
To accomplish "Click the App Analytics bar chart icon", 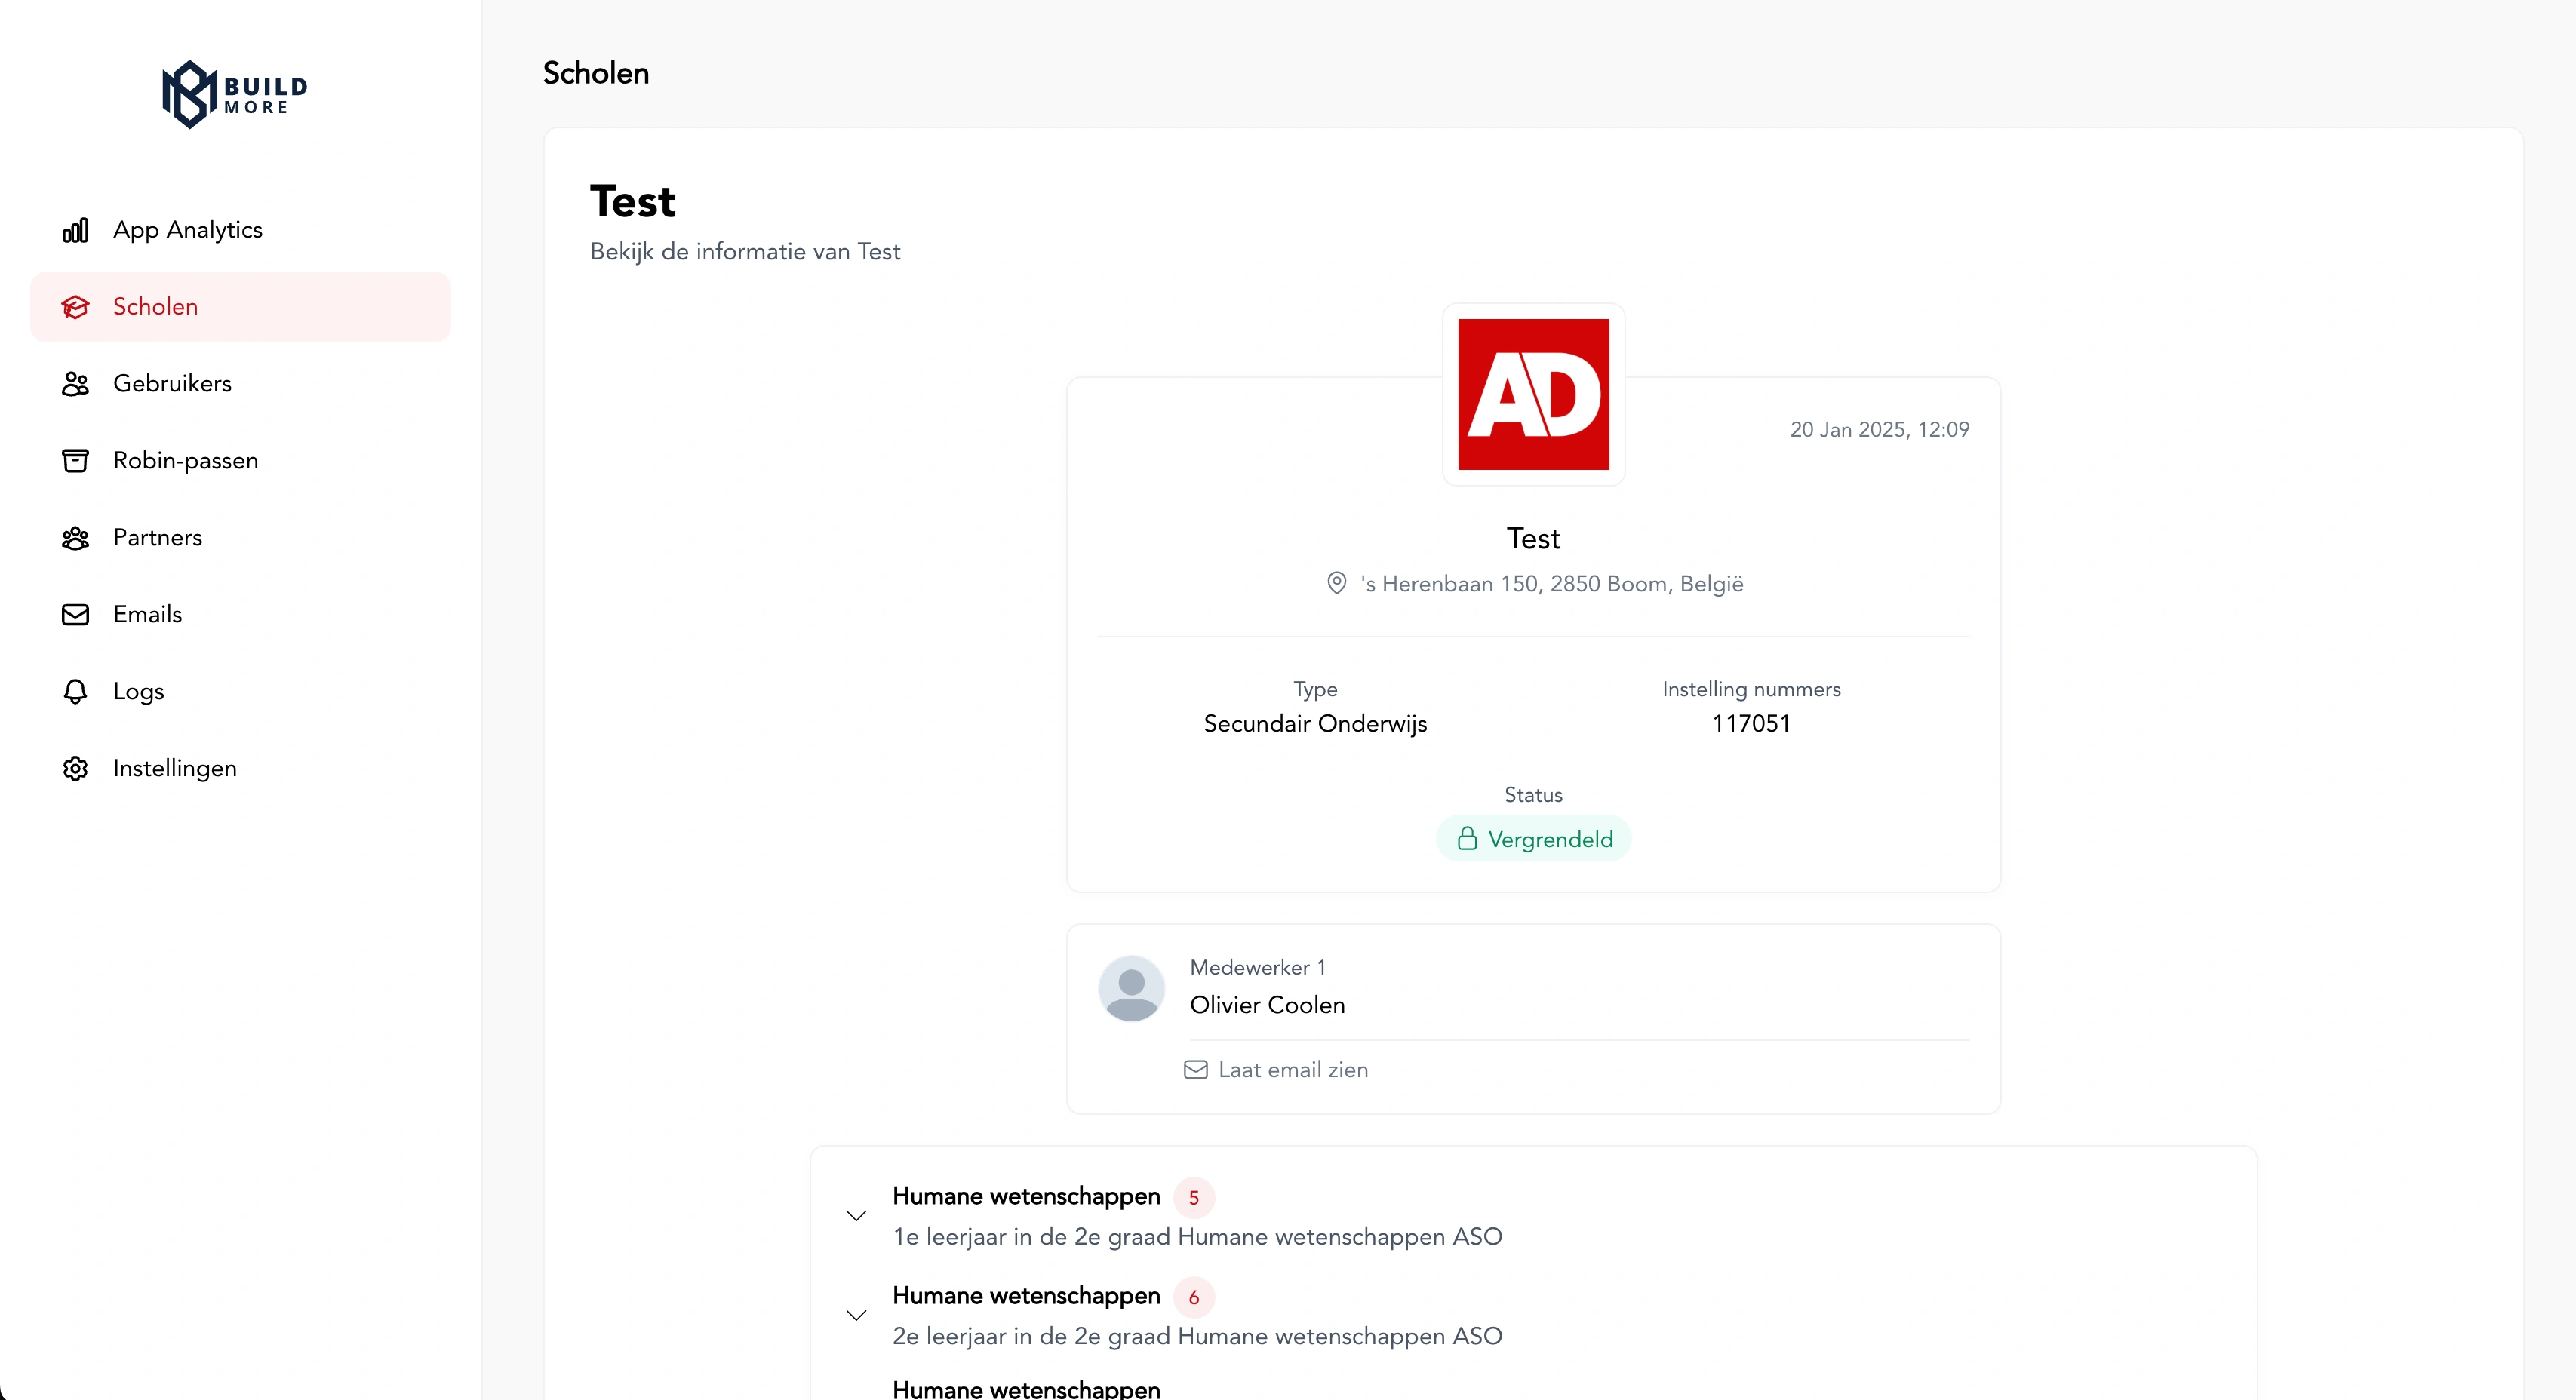I will click(x=75, y=230).
